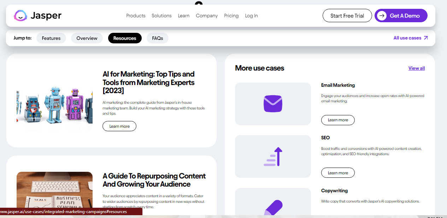Image resolution: width=447 pixels, height=218 pixels.
Task: Click the arrow icon beside All use cases
Action: [425, 38]
